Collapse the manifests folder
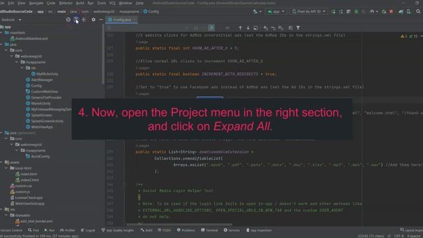The image size is (423, 238). click(x=1, y=32)
